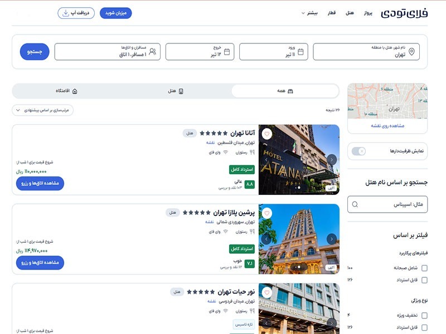Click the hotel name search field
Image resolution: width=446 pixels, height=334 pixels.
(387, 204)
